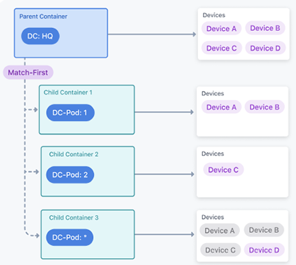Select purple Device D in bottom panel
Image resolution: width=296 pixels, height=265 pixels.
(264, 250)
